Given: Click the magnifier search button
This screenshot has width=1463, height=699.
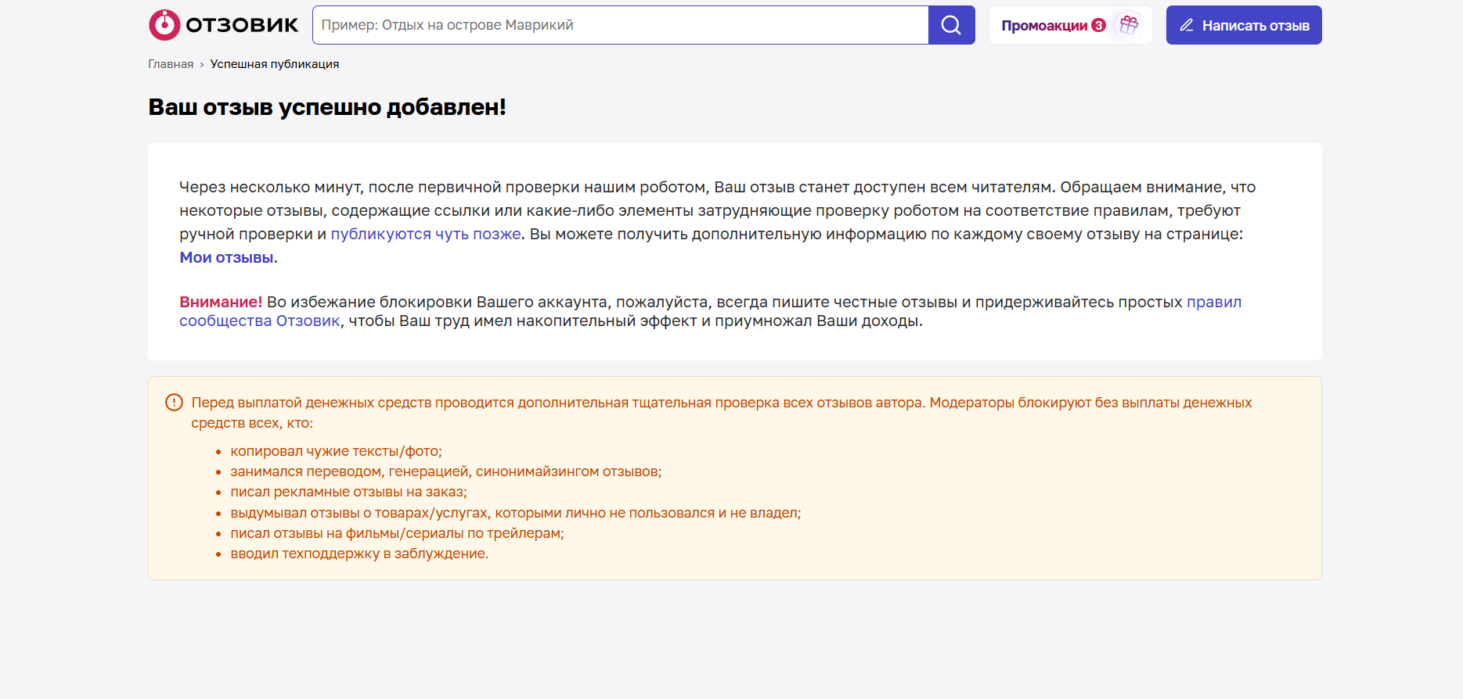Looking at the screenshot, I should (951, 25).
